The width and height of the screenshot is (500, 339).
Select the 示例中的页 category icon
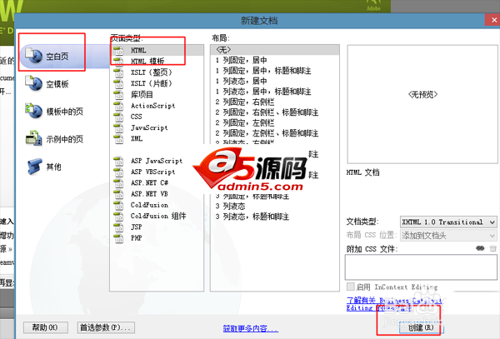pyautogui.click(x=34, y=138)
